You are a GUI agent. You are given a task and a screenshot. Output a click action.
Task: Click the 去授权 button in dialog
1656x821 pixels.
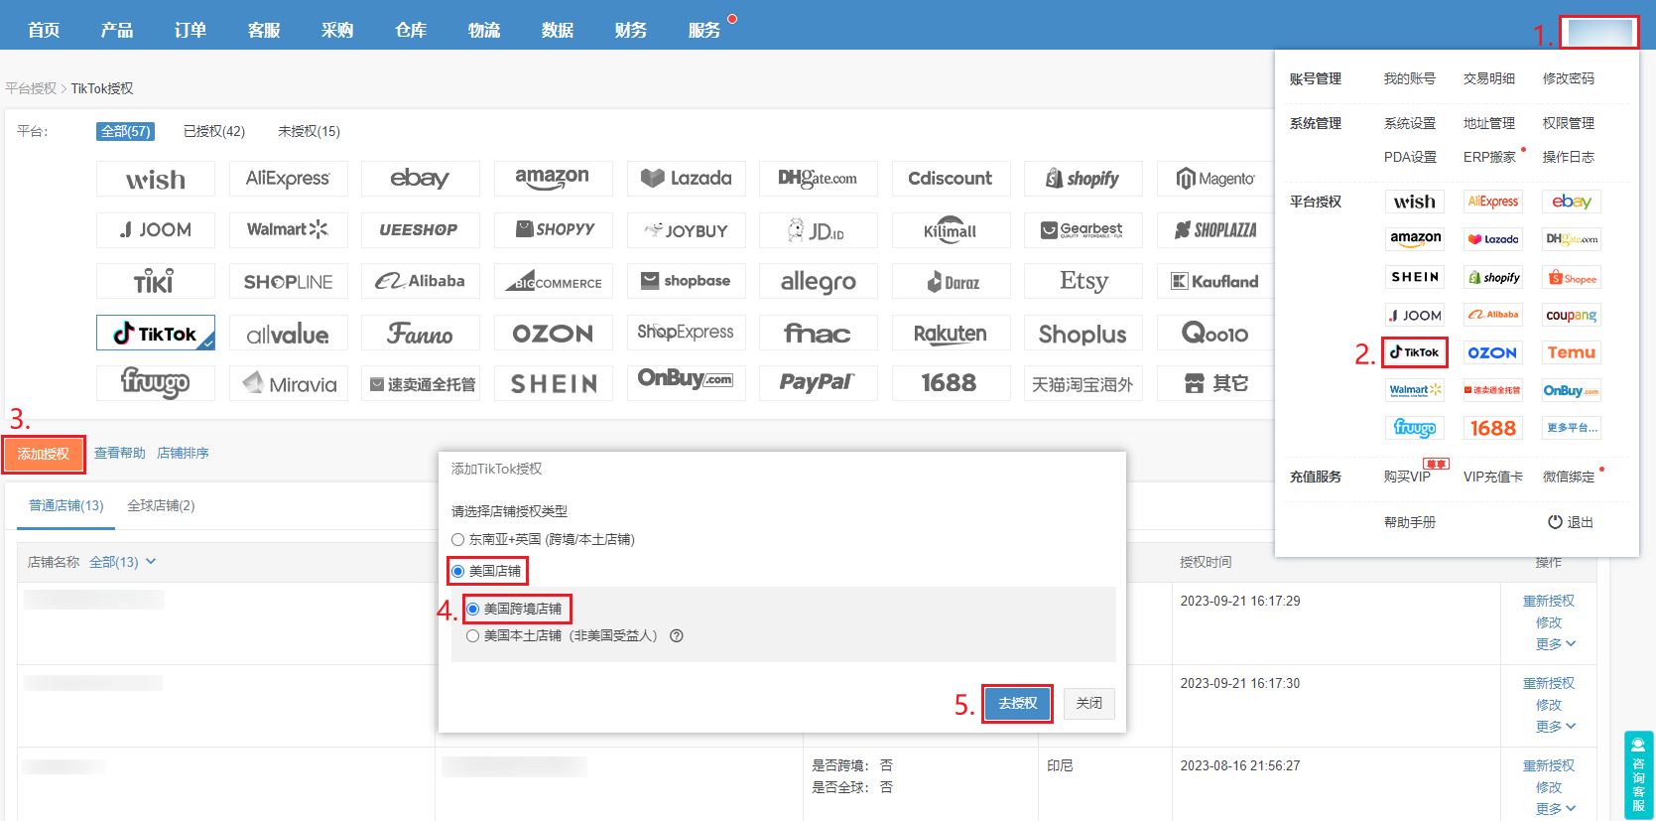pyautogui.click(x=1017, y=704)
